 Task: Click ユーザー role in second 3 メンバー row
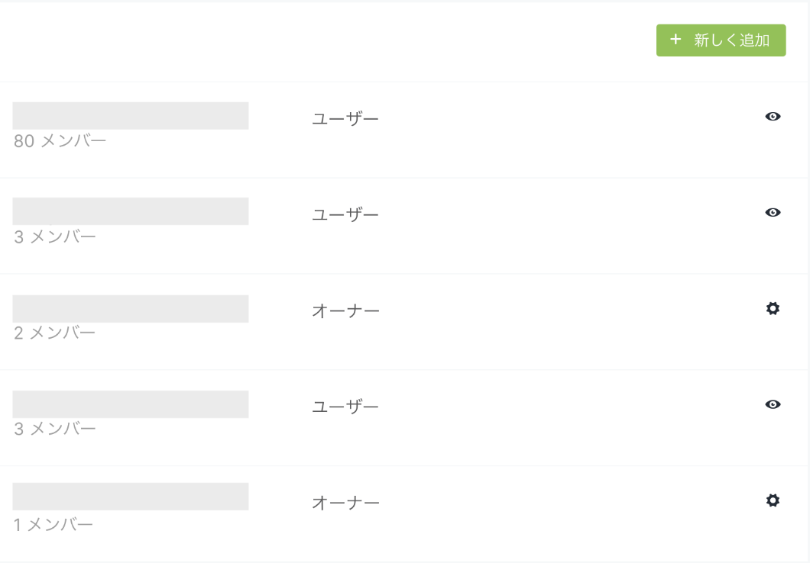point(345,407)
